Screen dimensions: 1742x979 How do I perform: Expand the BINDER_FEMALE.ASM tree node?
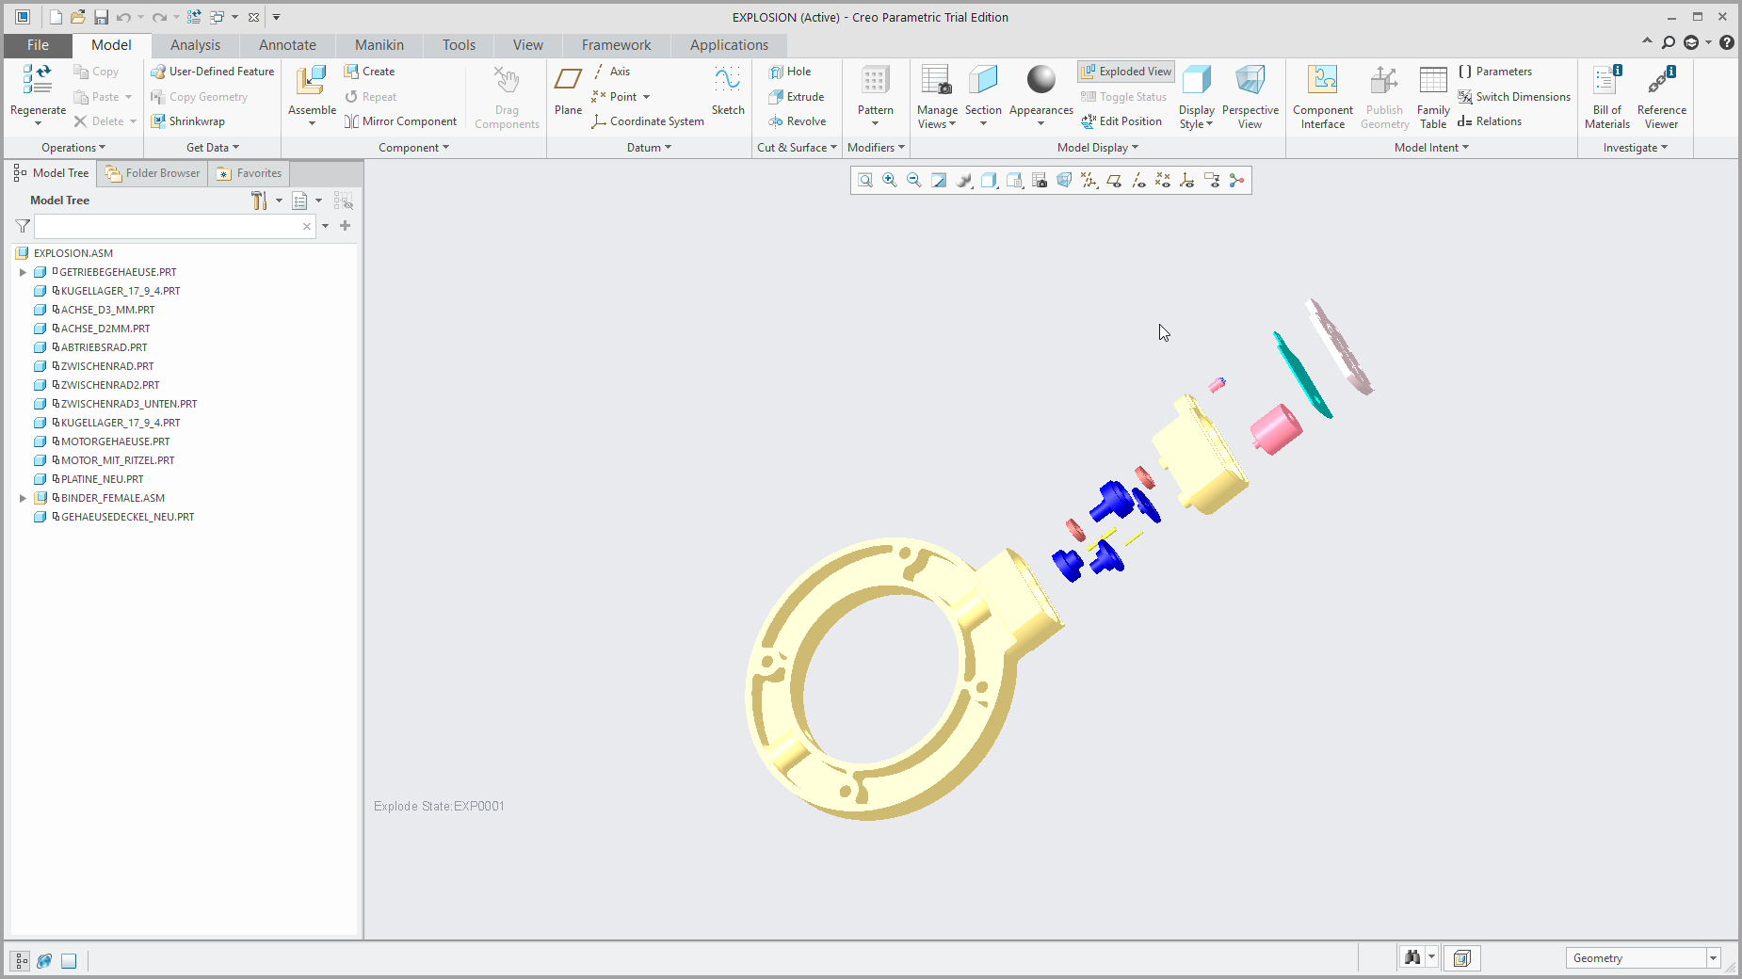(x=23, y=498)
